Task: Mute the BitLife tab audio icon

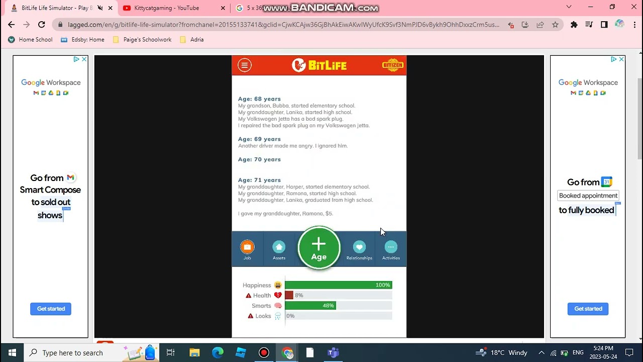Action: click(100, 8)
